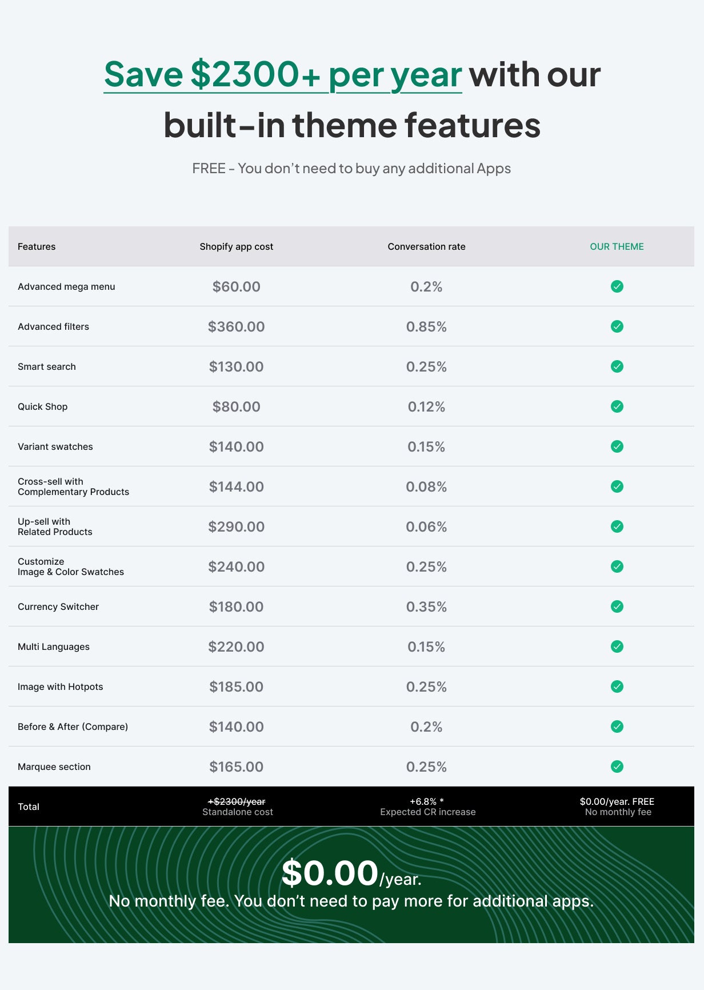Click checkmark for Cross-sell with Complementary Products
704x990 pixels.
point(617,486)
